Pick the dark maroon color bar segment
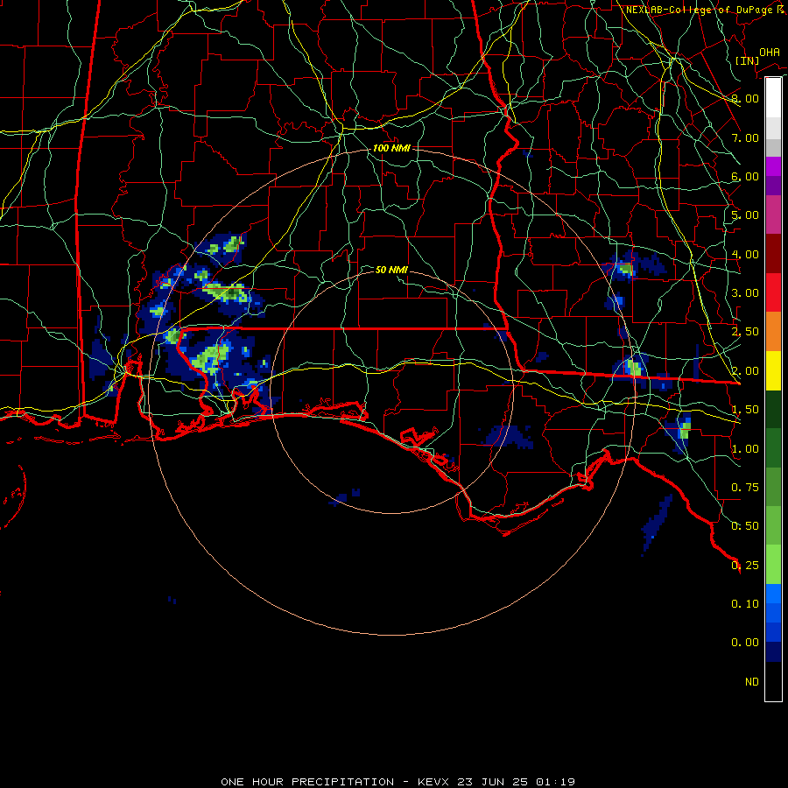This screenshot has width=788, height=788. click(x=773, y=254)
